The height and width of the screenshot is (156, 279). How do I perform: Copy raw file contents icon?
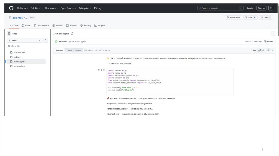(260, 50)
